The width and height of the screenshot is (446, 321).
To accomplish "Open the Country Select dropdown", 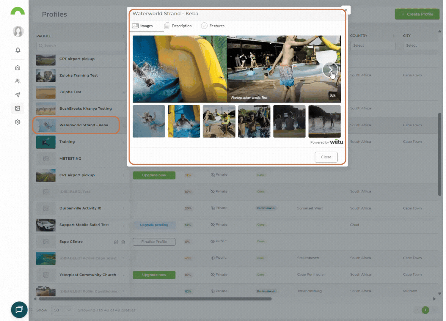I will pyautogui.click(x=372, y=45).
